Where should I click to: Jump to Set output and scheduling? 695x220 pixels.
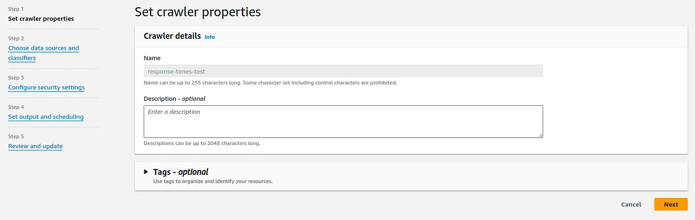tap(46, 117)
